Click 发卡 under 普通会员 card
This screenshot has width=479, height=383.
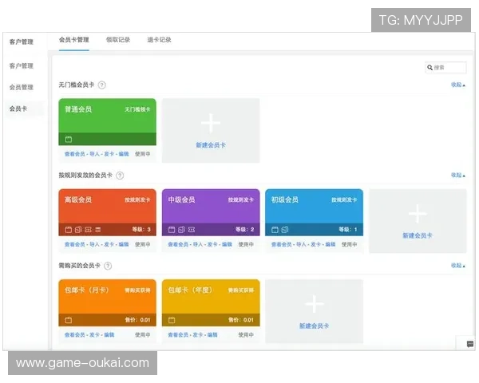pyautogui.click(x=109, y=154)
